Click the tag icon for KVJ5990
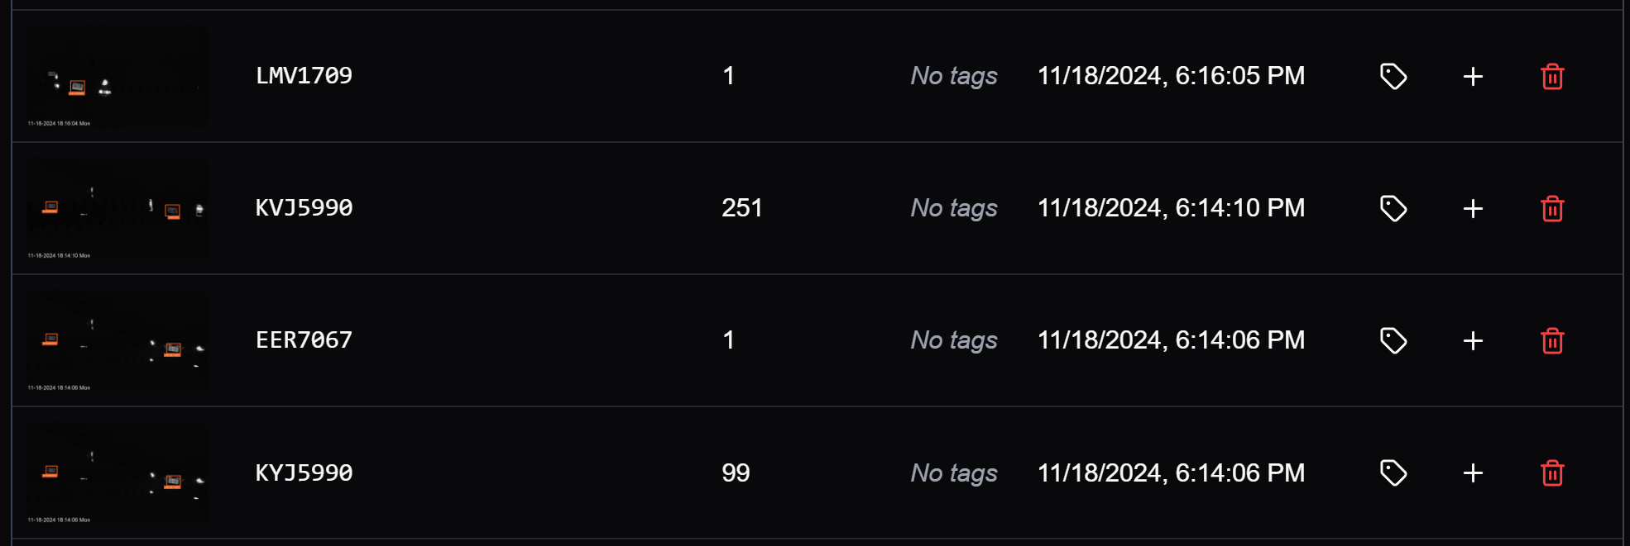This screenshot has width=1630, height=546. pos(1393,208)
